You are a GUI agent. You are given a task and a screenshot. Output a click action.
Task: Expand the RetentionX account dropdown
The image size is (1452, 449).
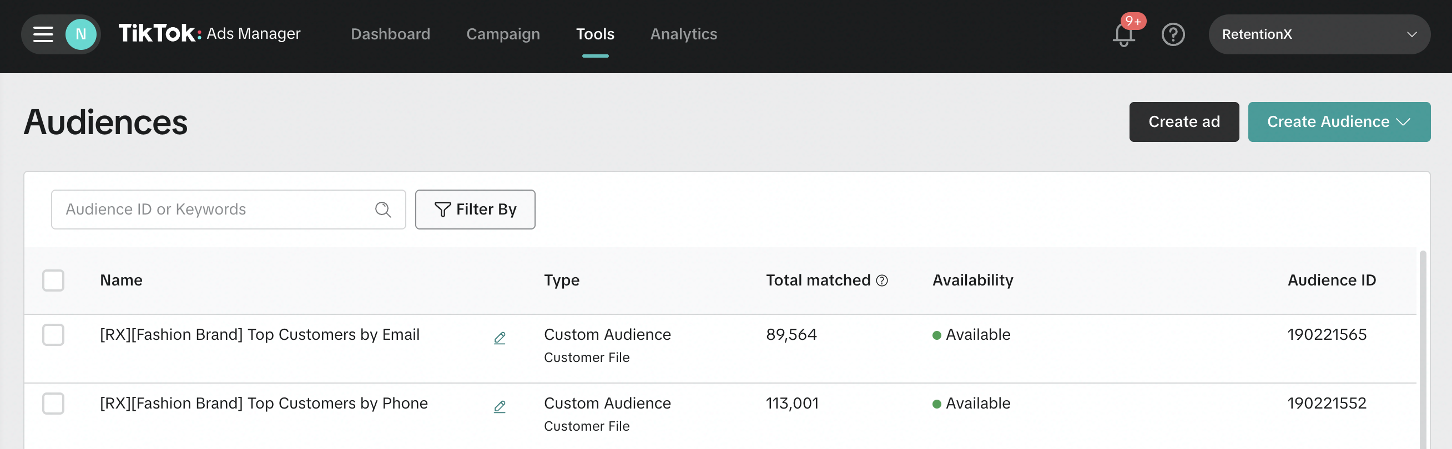pyautogui.click(x=1319, y=34)
